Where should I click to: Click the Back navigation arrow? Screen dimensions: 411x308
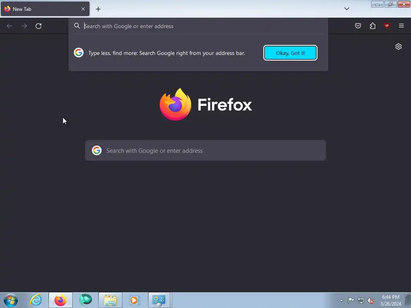[10, 26]
